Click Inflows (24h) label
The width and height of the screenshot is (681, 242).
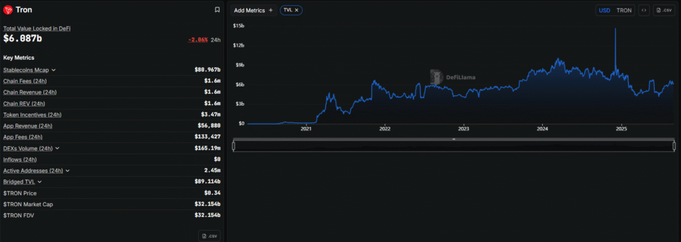click(x=20, y=160)
